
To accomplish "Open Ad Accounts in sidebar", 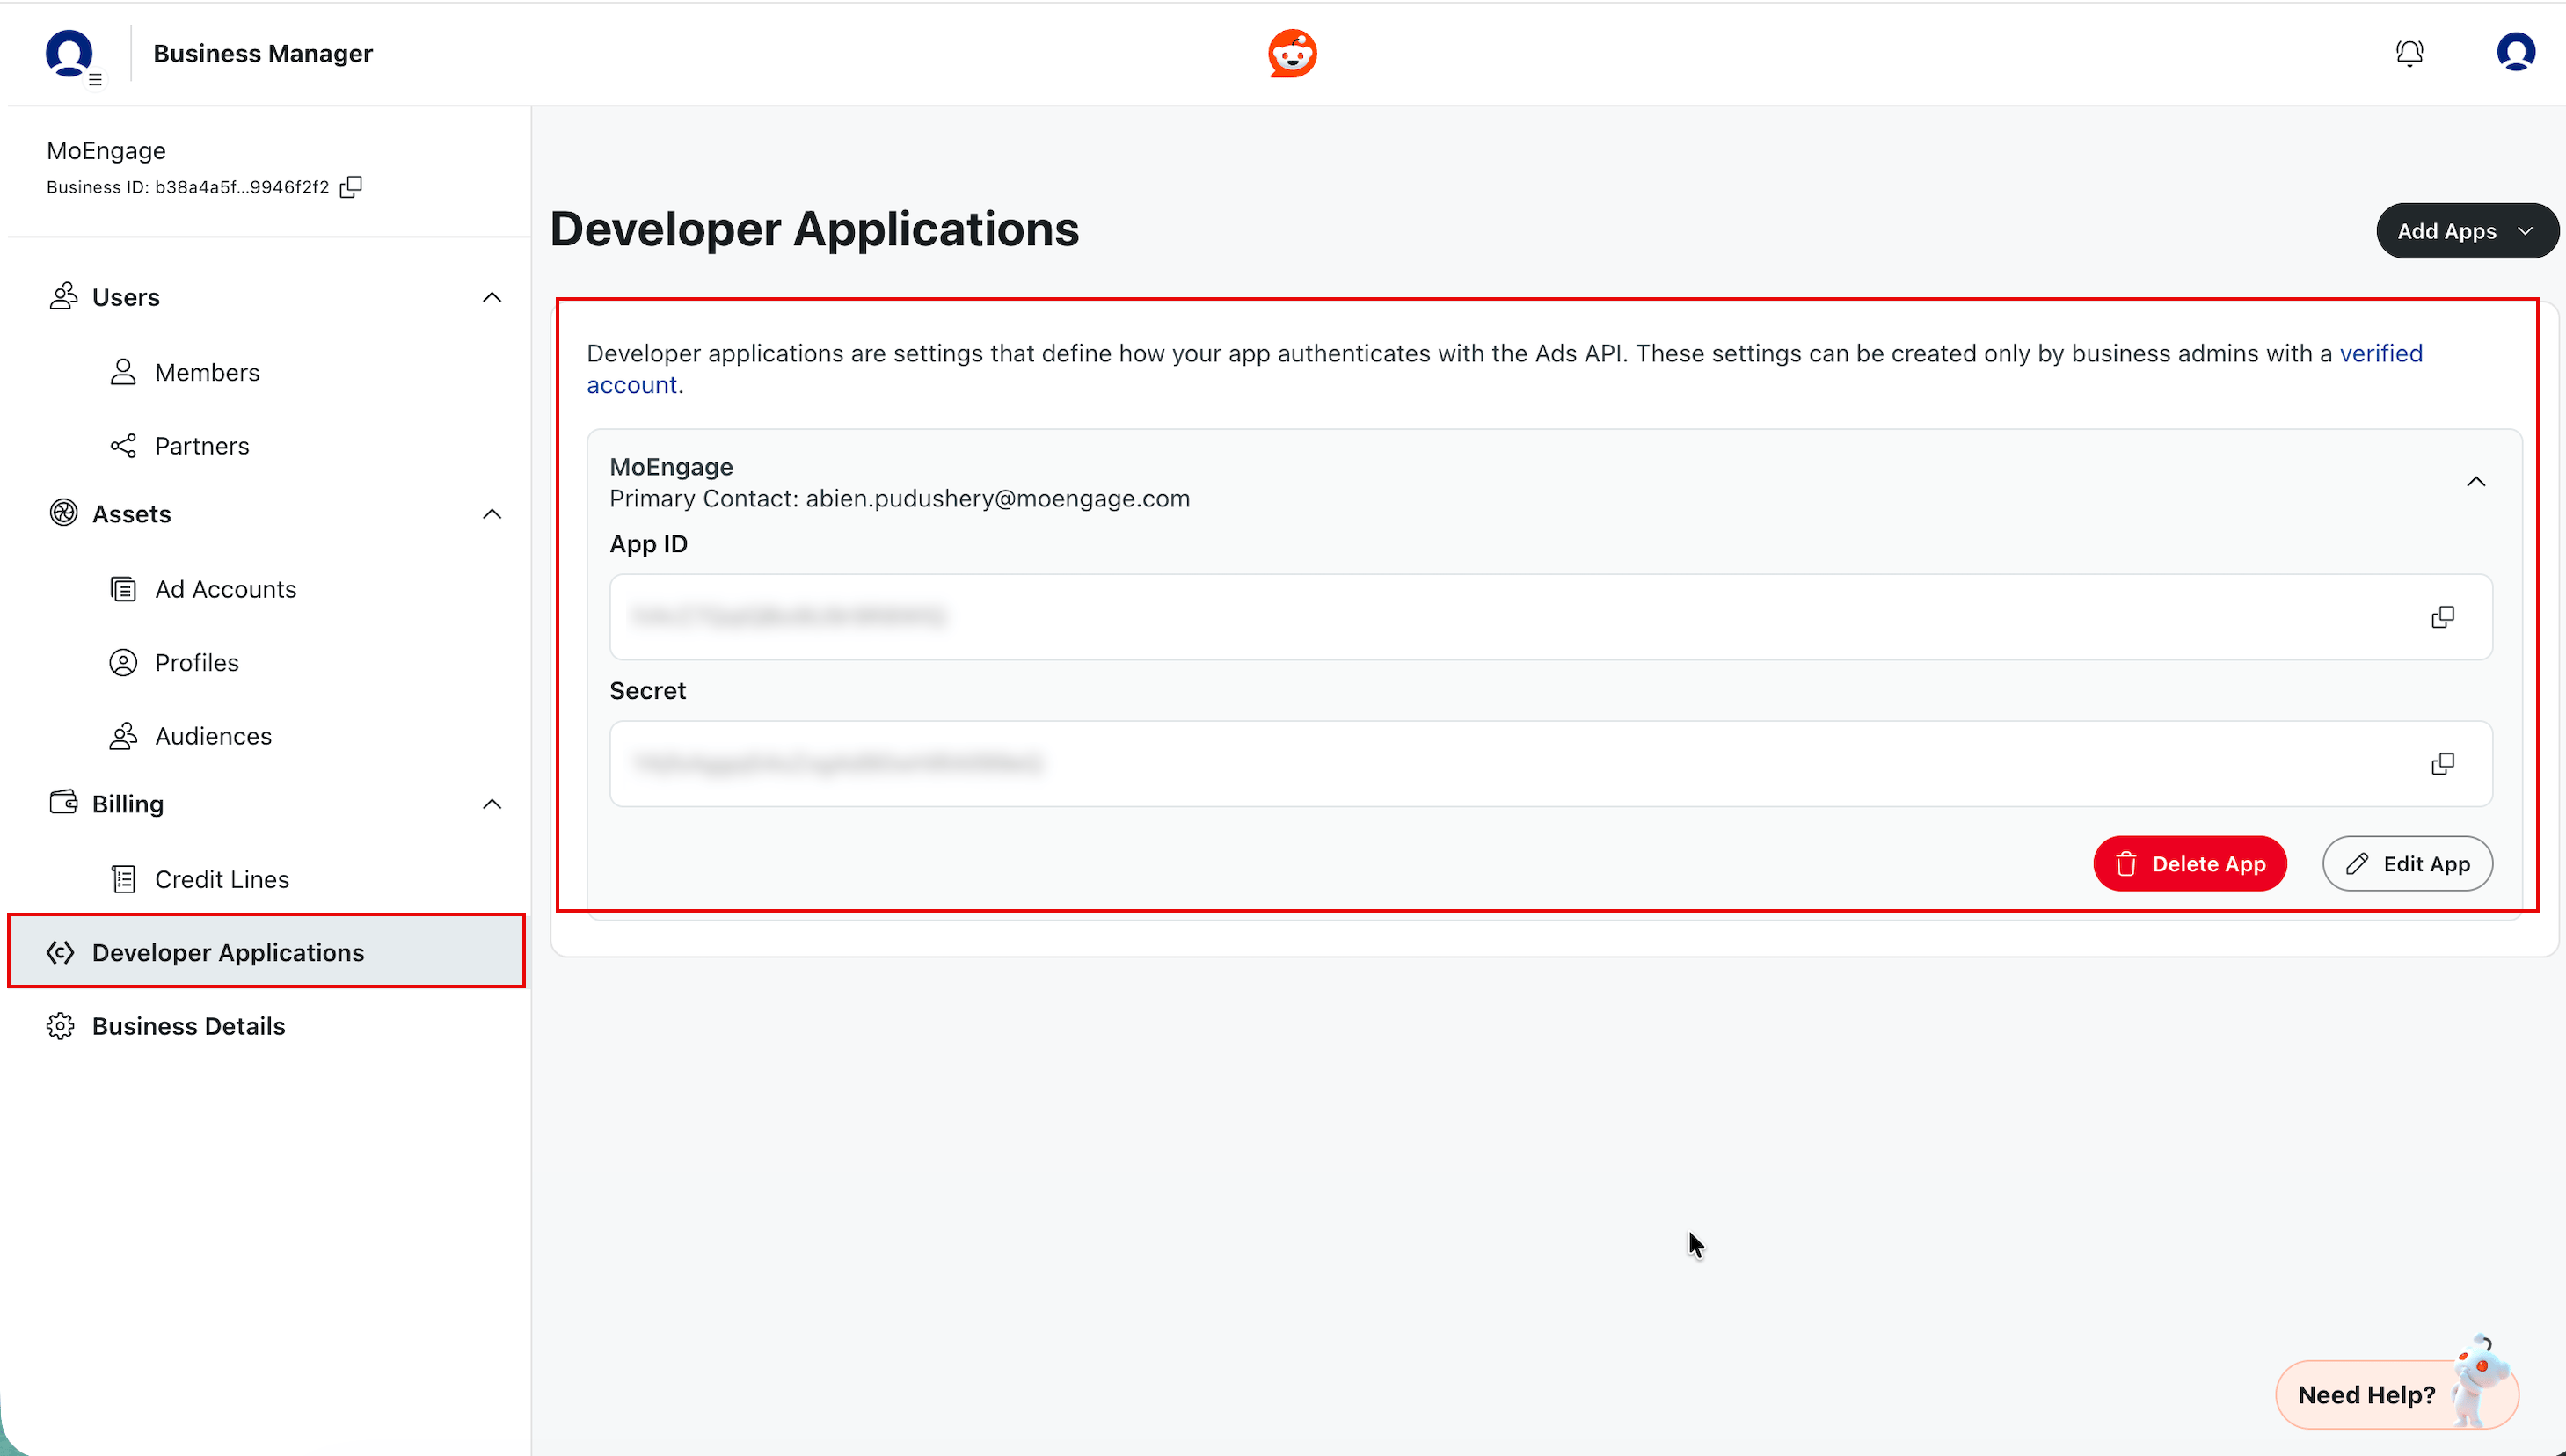I will pyautogui.click(x=226, y=589).
